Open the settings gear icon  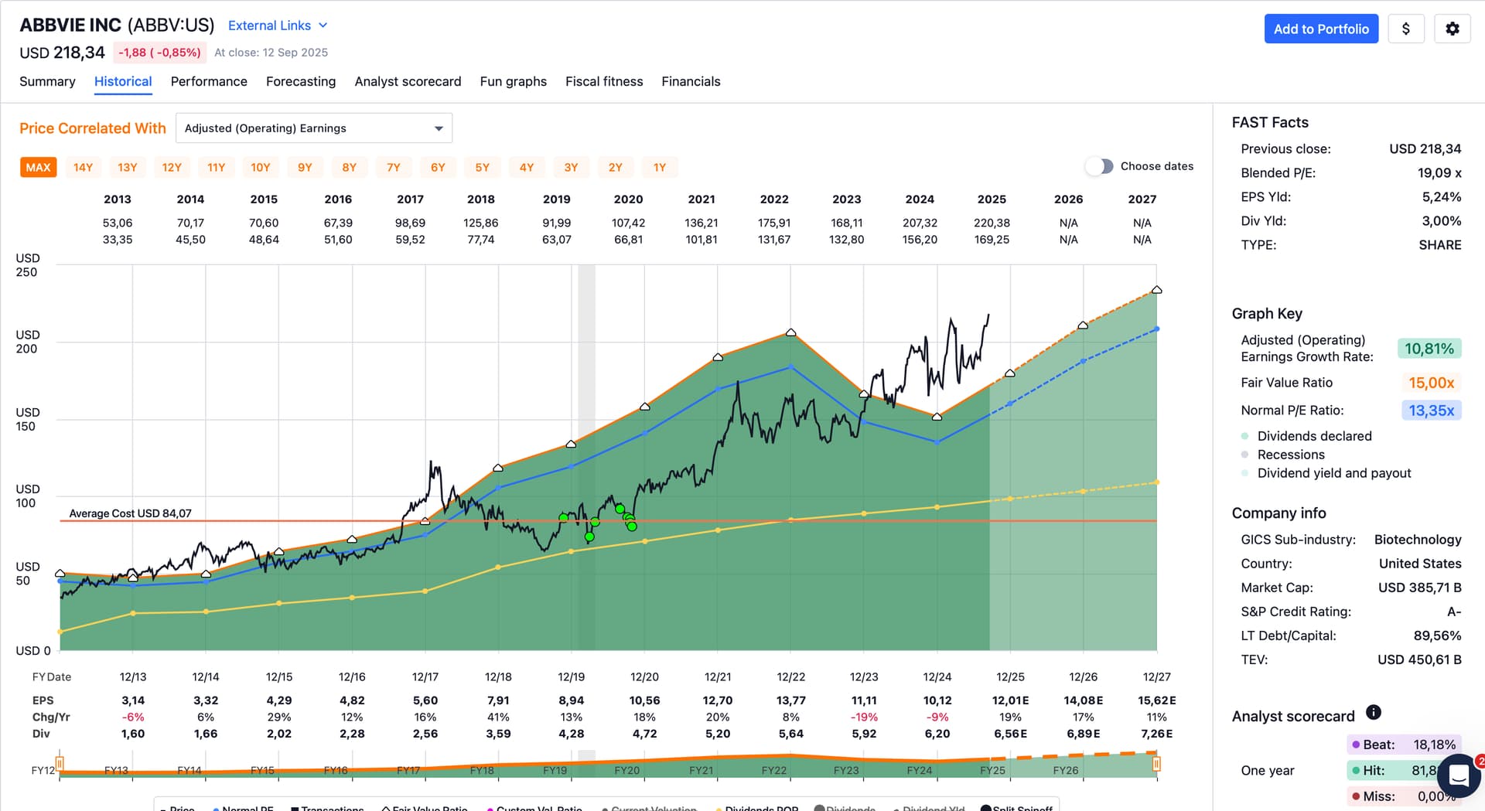[1452, 29]
